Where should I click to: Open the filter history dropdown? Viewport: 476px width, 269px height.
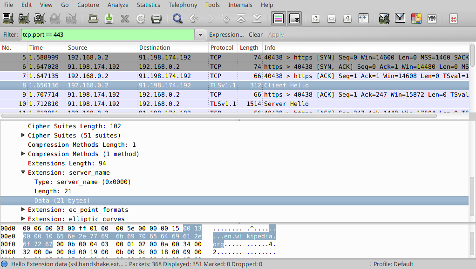point(200,34)
